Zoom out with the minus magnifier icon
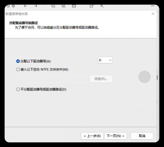Image resolution: width=164 pixels, height=147 pixels. pos(53,6)
